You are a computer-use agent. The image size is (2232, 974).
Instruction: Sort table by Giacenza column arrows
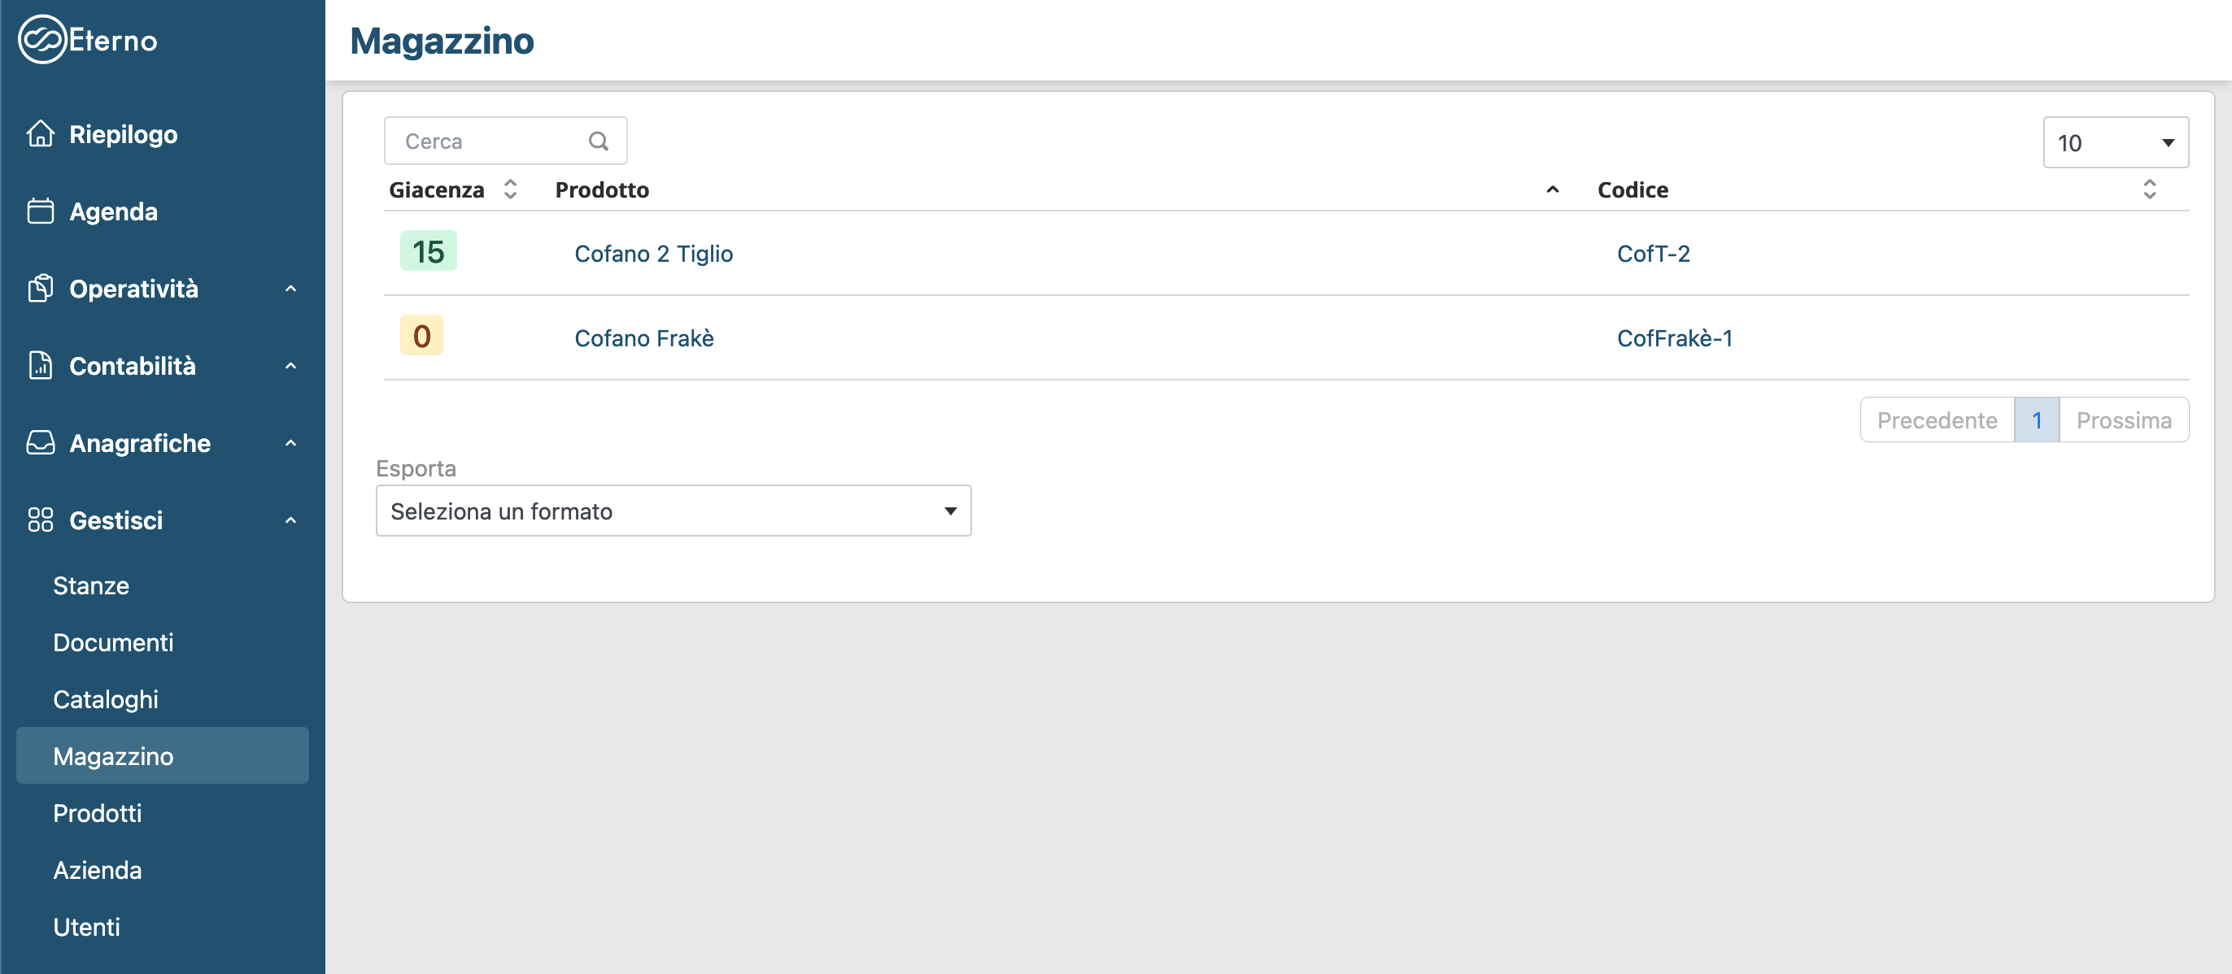tap(510, 189)
